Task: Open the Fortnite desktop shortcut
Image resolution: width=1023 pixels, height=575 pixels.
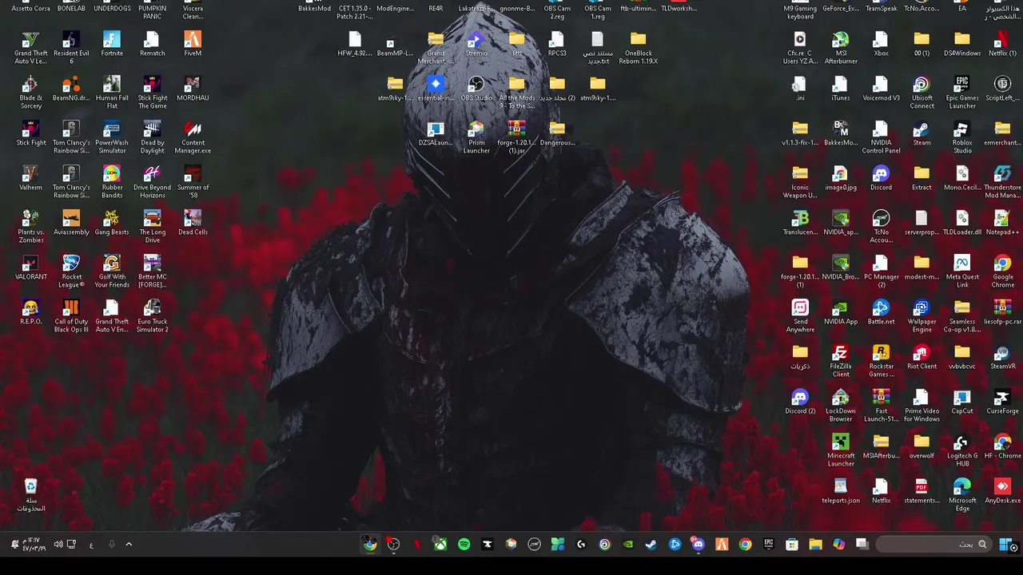Action: 112,44
